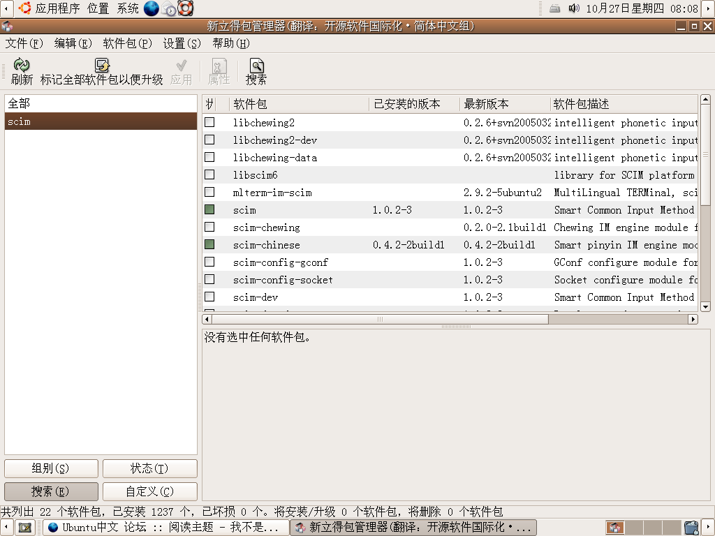Toggle the status box for scim-config-gconf
The image size is (715, 536).
click(209, 262)
